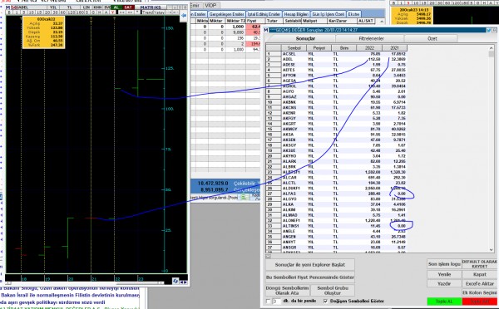Click the KHN button in chart header
Screen dimensions: 499x309
pos(97,7)
